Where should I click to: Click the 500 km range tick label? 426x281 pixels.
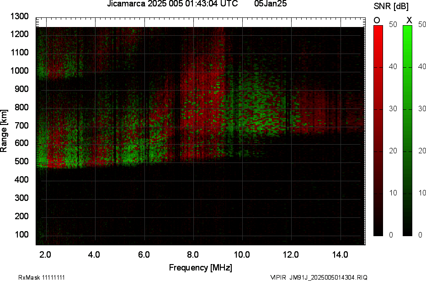tap(21, 162)
